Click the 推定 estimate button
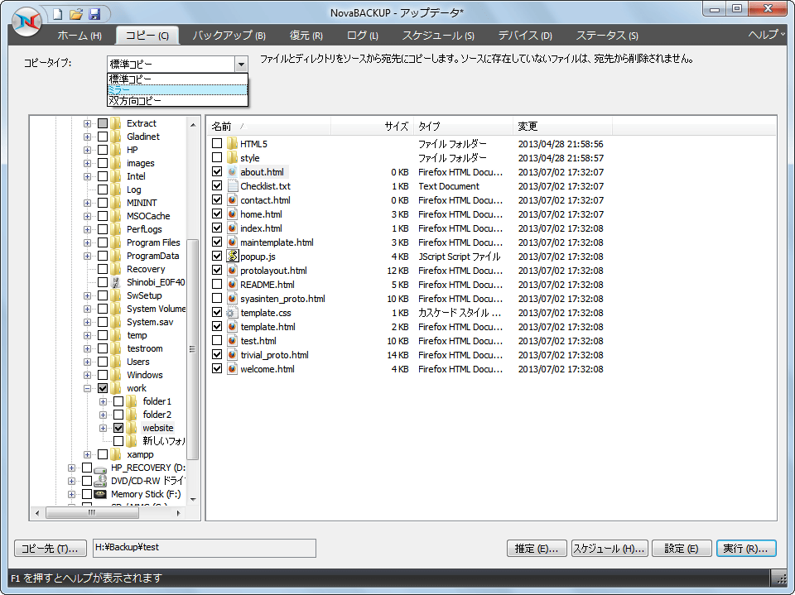The image size is (795, 595). tap(537, 549)
